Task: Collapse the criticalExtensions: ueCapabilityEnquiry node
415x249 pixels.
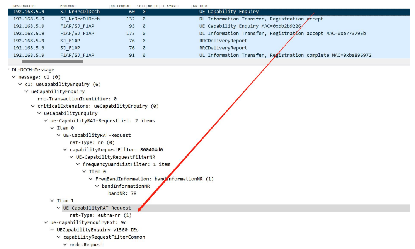Action: (33, 106)
